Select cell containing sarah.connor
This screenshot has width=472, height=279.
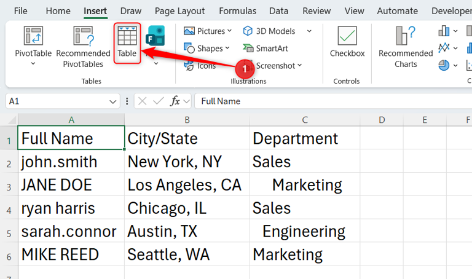[x=71, y=231]
